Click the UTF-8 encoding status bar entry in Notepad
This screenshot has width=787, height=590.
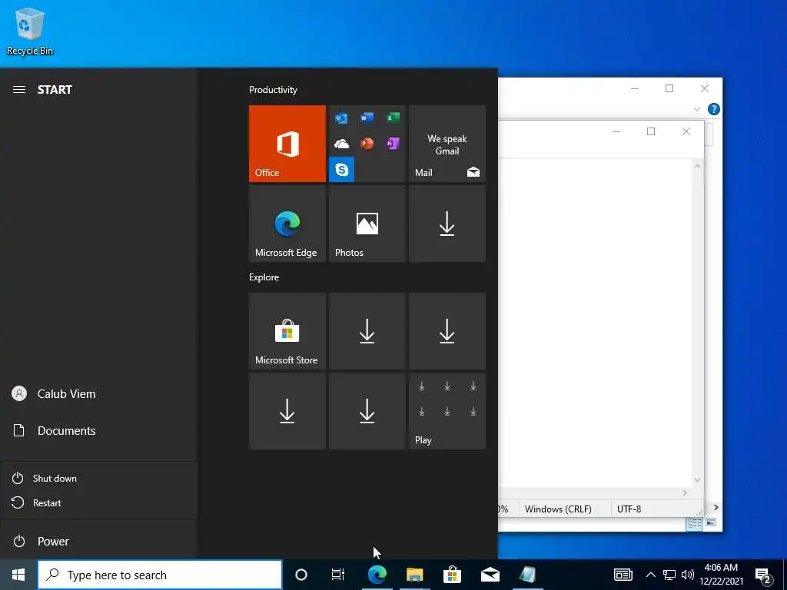click(x=629, y=509)
